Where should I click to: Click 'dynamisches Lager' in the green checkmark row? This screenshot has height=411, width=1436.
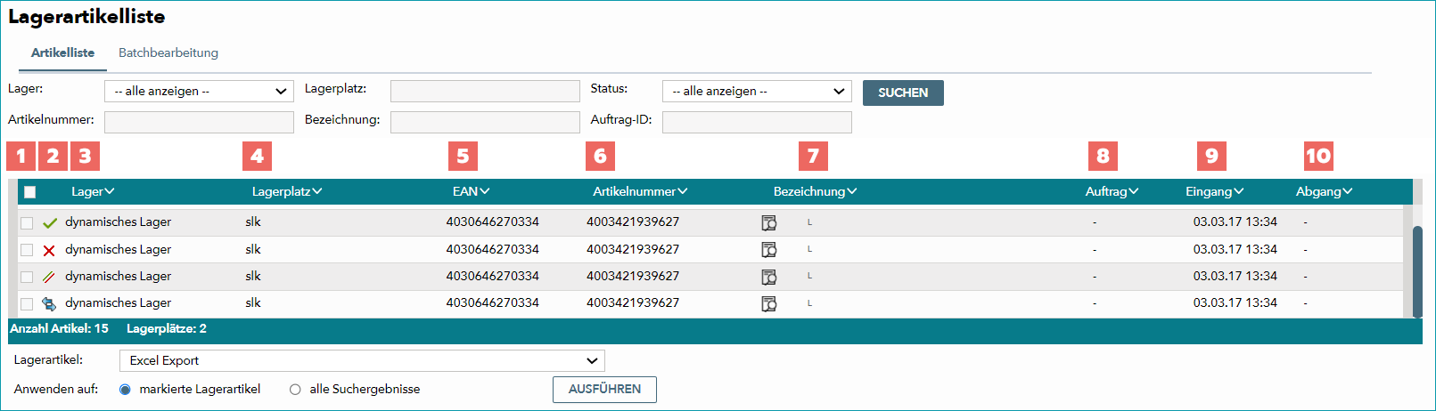[118, 222]
